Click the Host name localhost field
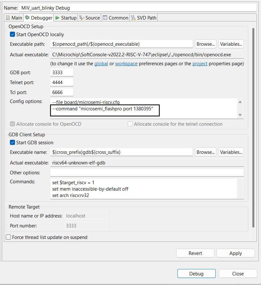Screen dimensions: 261x285 coord(86,216)
